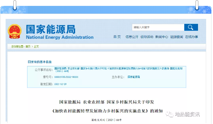The width and height of the screenshot is (213, 124).
Task: Click the national emblem logo
Action: point(15,32)
